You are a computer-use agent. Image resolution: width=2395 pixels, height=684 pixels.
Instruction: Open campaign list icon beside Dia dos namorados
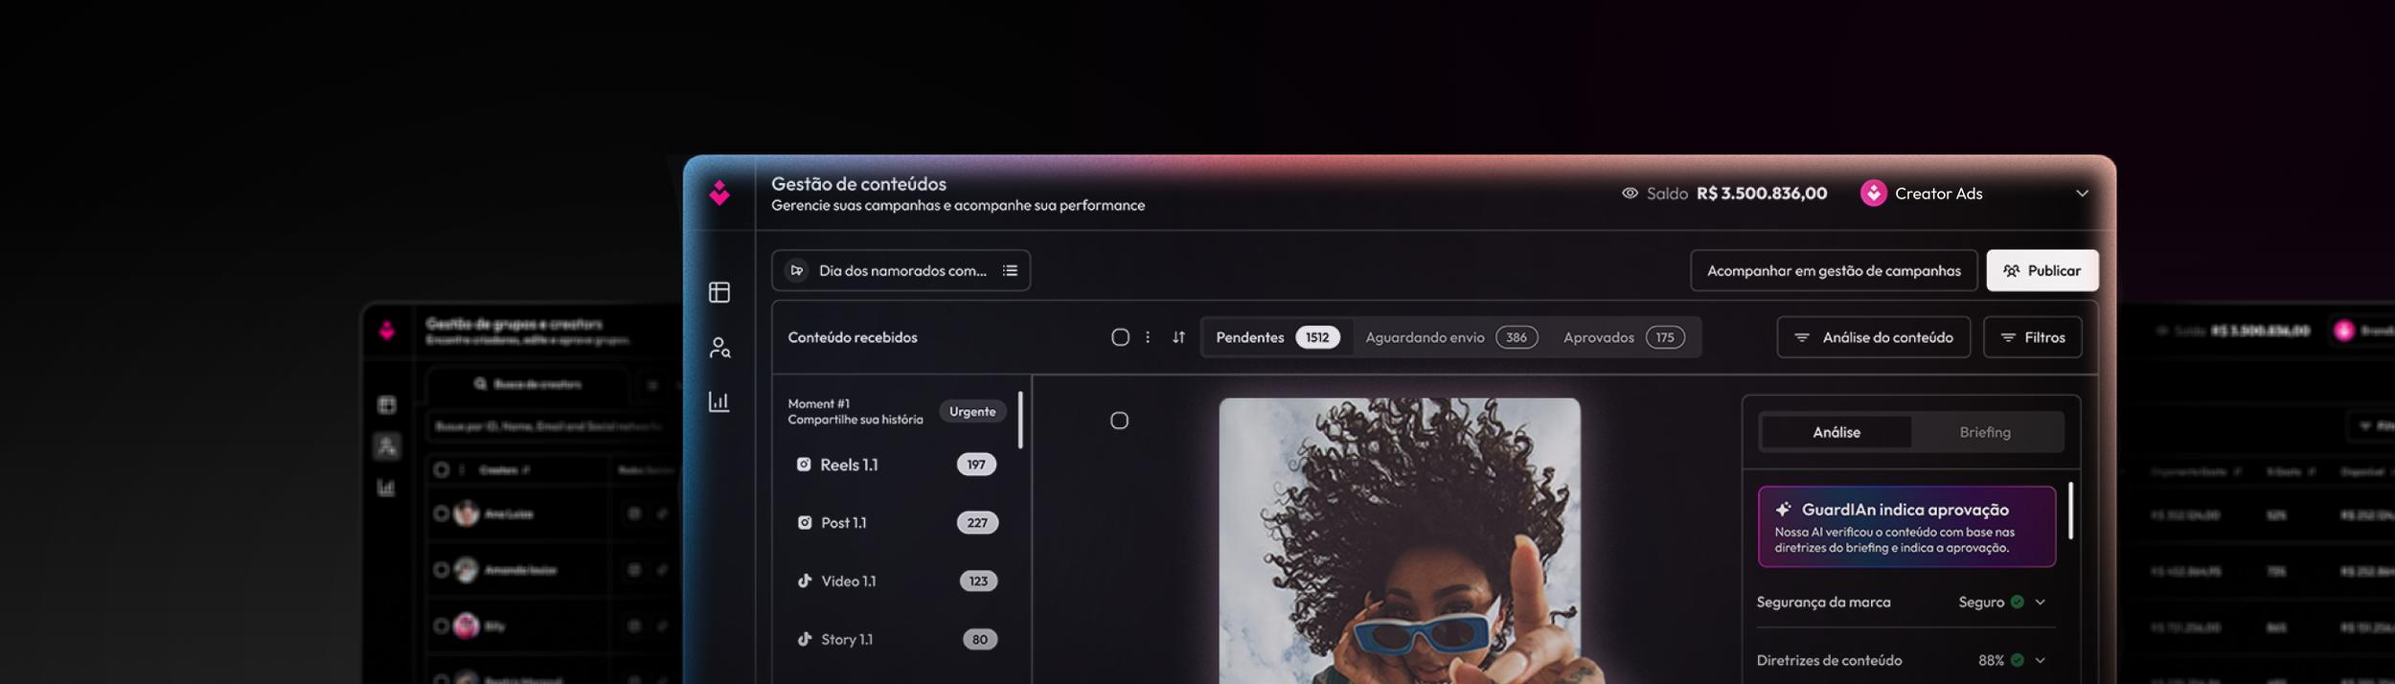pyautogui.click(x=1010, y=271)
